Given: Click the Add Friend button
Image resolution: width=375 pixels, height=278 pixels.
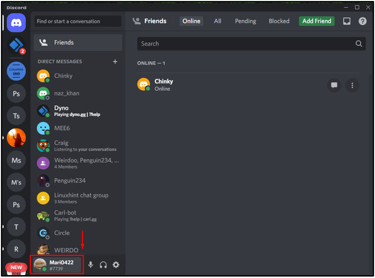Looking at the screenshot, I should pyautogui.click(x=317, y=21).
